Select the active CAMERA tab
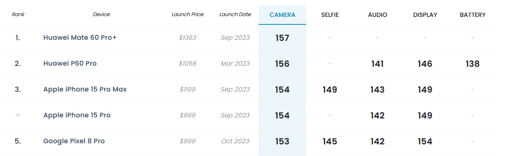This screenshot has height=156, width=506. [x=282, y=15]
